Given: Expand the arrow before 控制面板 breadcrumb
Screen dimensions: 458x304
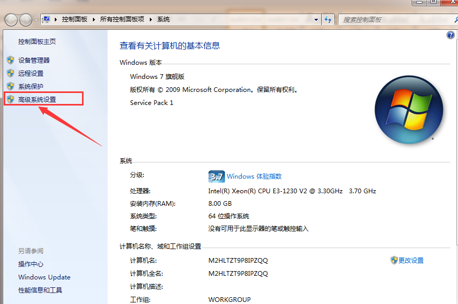Looking at the screenshot, I should tap(55, 19).
